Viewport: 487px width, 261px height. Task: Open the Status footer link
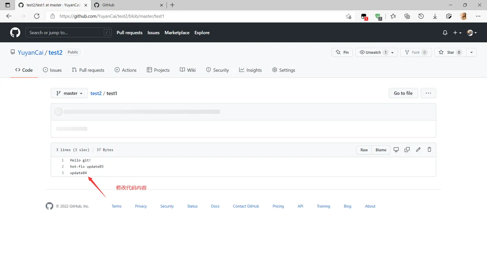tap(192, 206)
